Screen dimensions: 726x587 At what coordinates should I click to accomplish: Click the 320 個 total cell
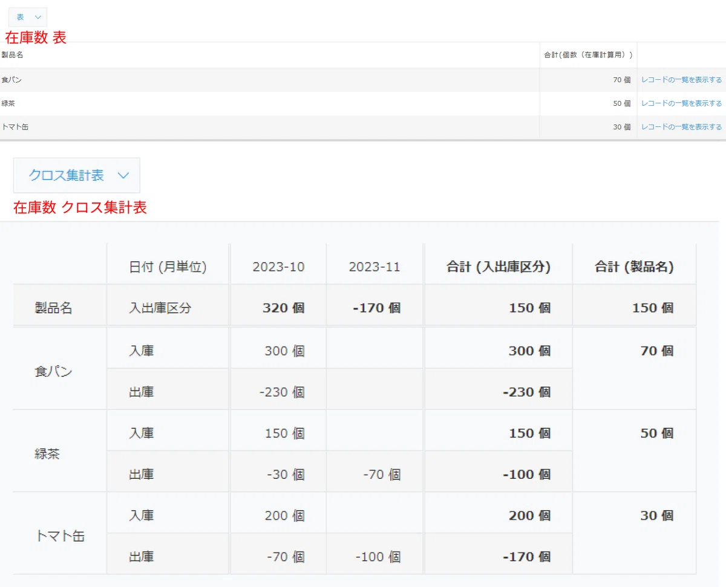(283, 308)
